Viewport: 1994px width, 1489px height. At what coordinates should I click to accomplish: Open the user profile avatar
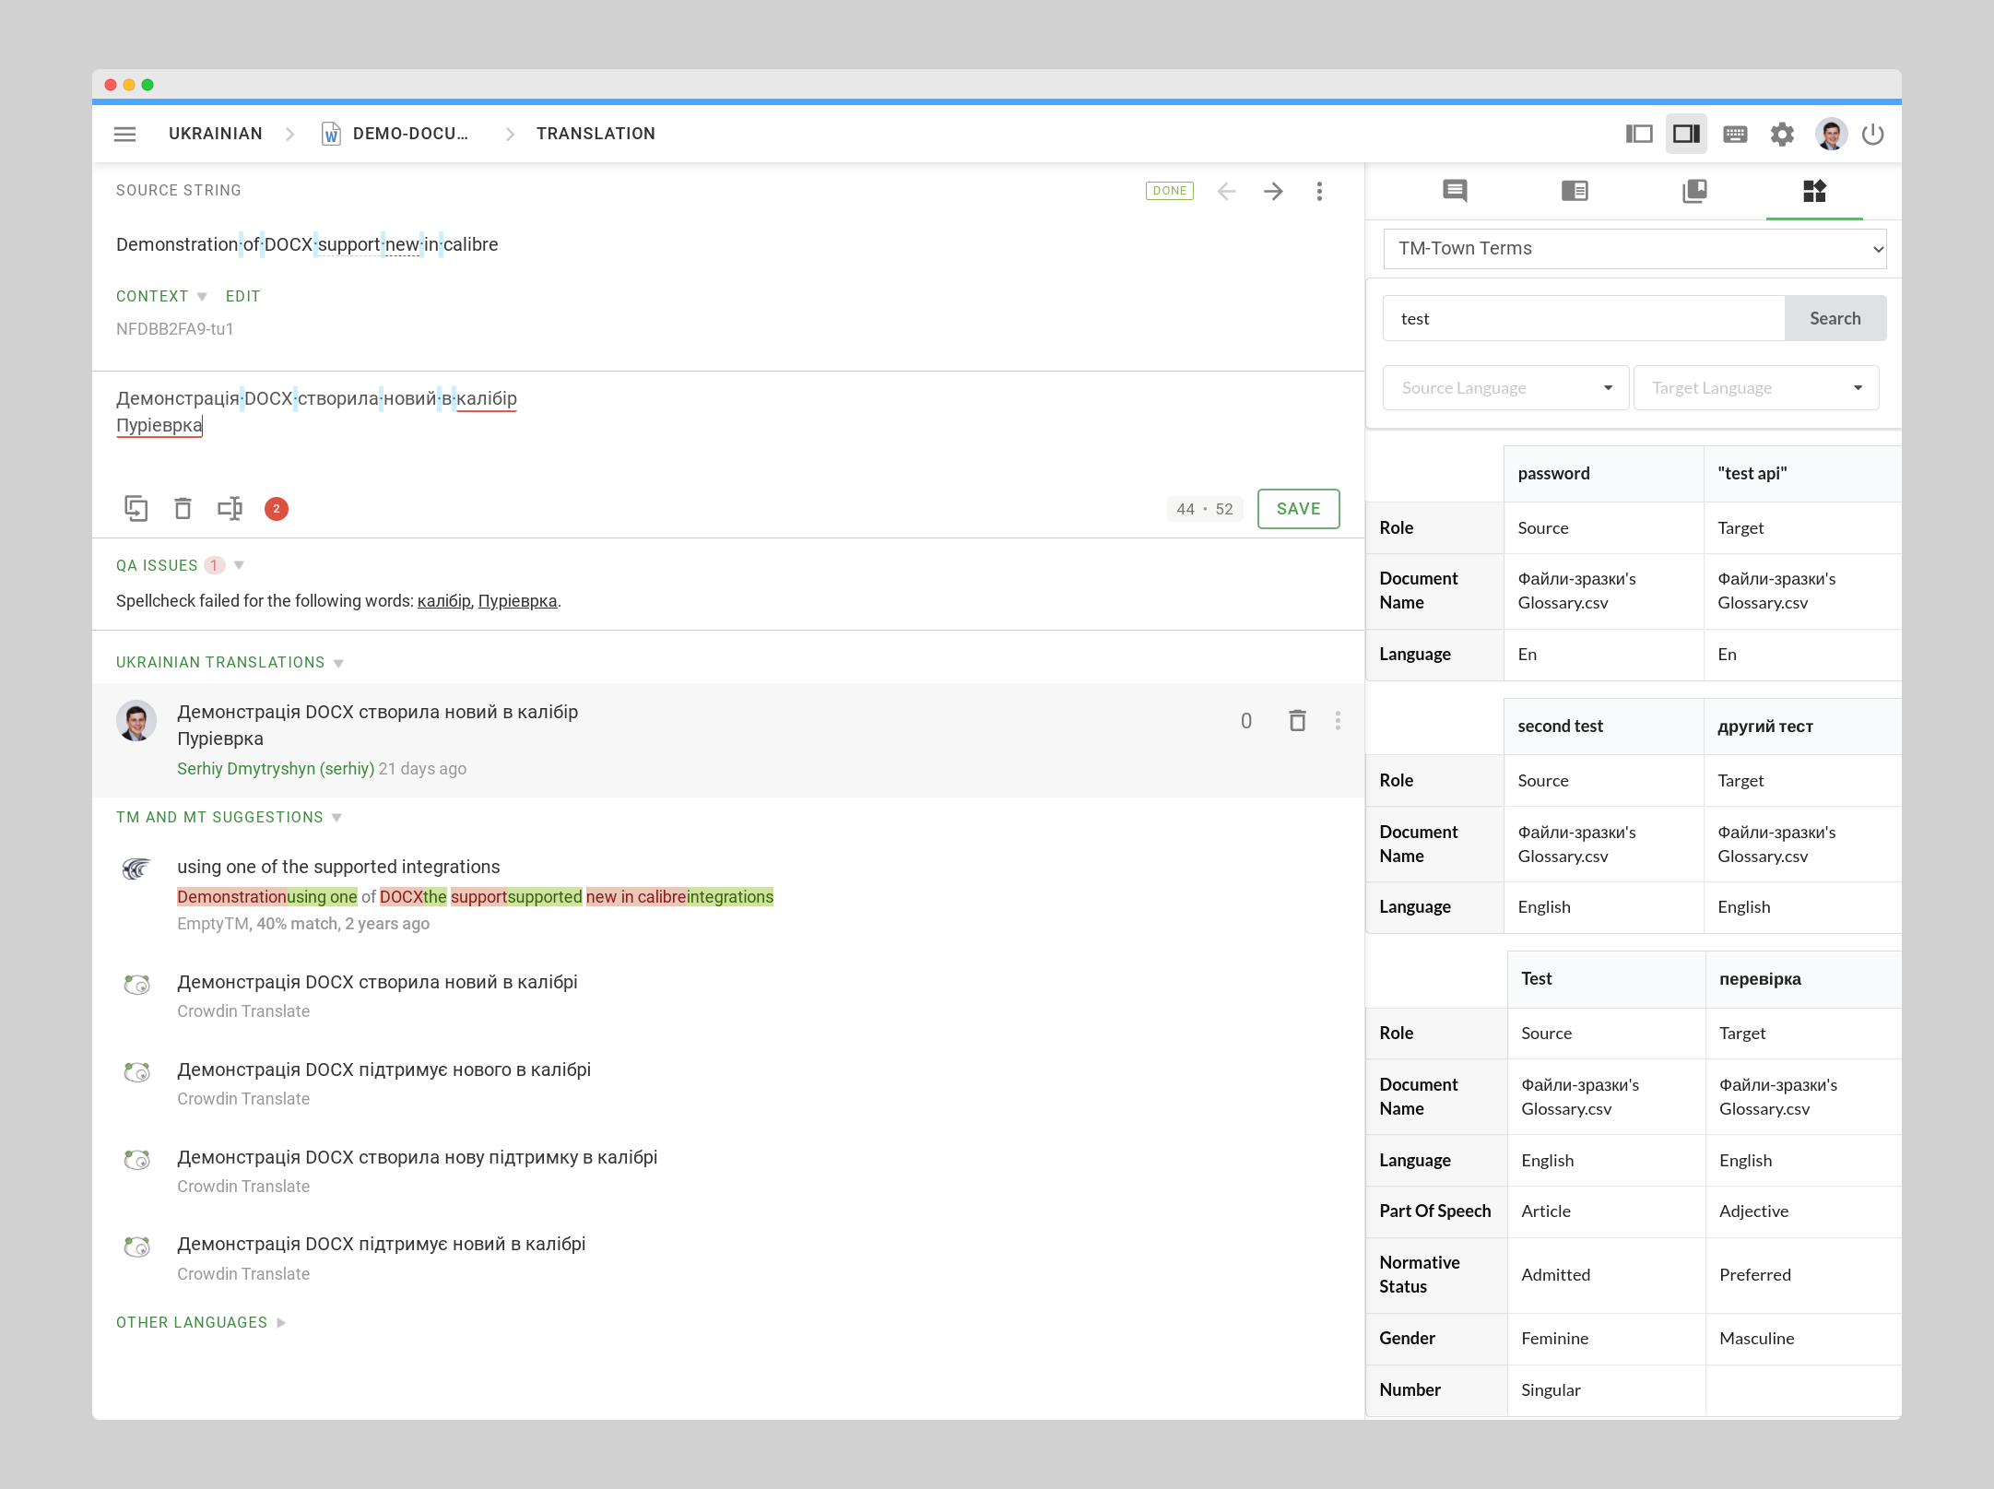[x=1831, y=134]
